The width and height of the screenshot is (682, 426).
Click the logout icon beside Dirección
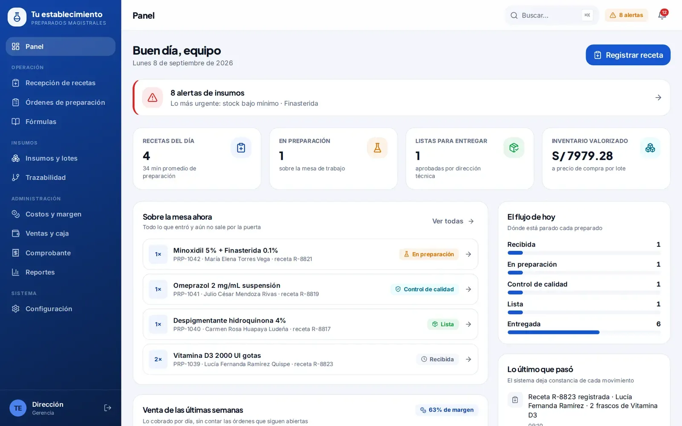pyautogui.click(x=107, y=408)
